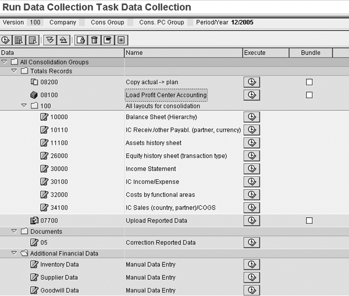Enable the Bundle checkbox for Load Profit Center Accounting
The width and height of the screenshot is (349, 296).
[309, 95]
